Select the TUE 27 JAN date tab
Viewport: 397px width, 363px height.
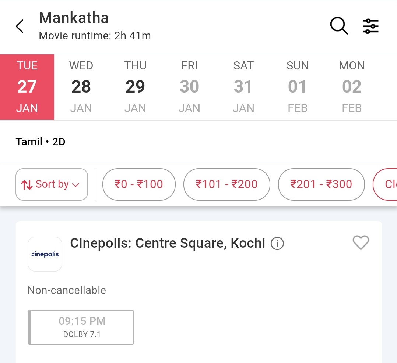click(x=27, y=87)
